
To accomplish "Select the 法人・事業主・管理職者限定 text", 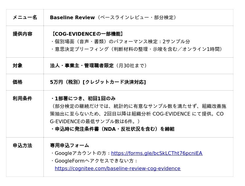I will [x=82, y=66].
